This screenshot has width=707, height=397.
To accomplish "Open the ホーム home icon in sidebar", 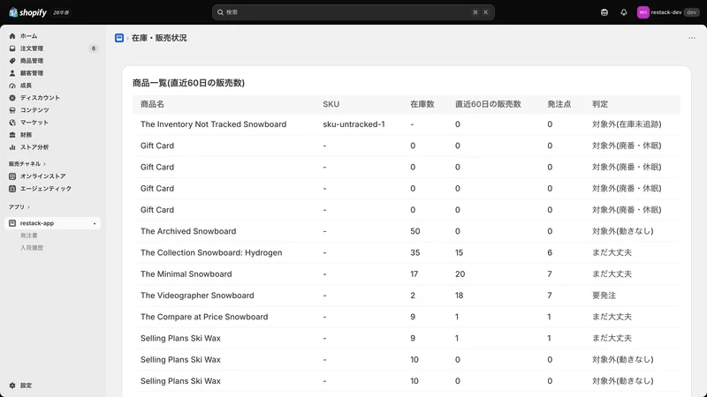I will pos(12,36).
